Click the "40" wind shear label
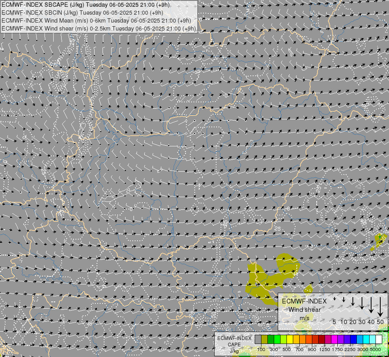This screenshot has height=357, width=389. coord(371,322)
